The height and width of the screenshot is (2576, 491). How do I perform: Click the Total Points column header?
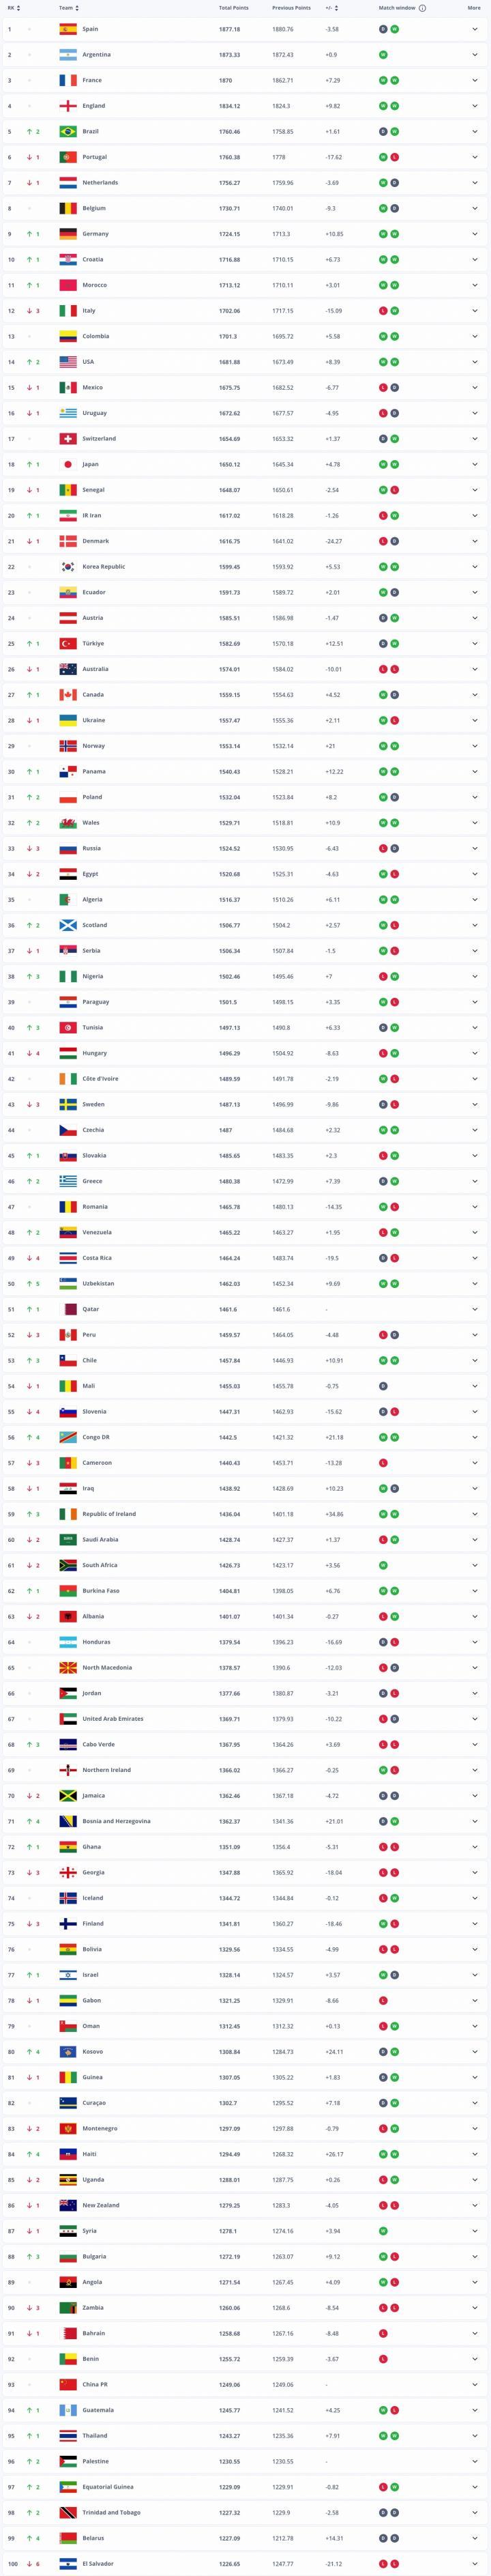[233, 8]
